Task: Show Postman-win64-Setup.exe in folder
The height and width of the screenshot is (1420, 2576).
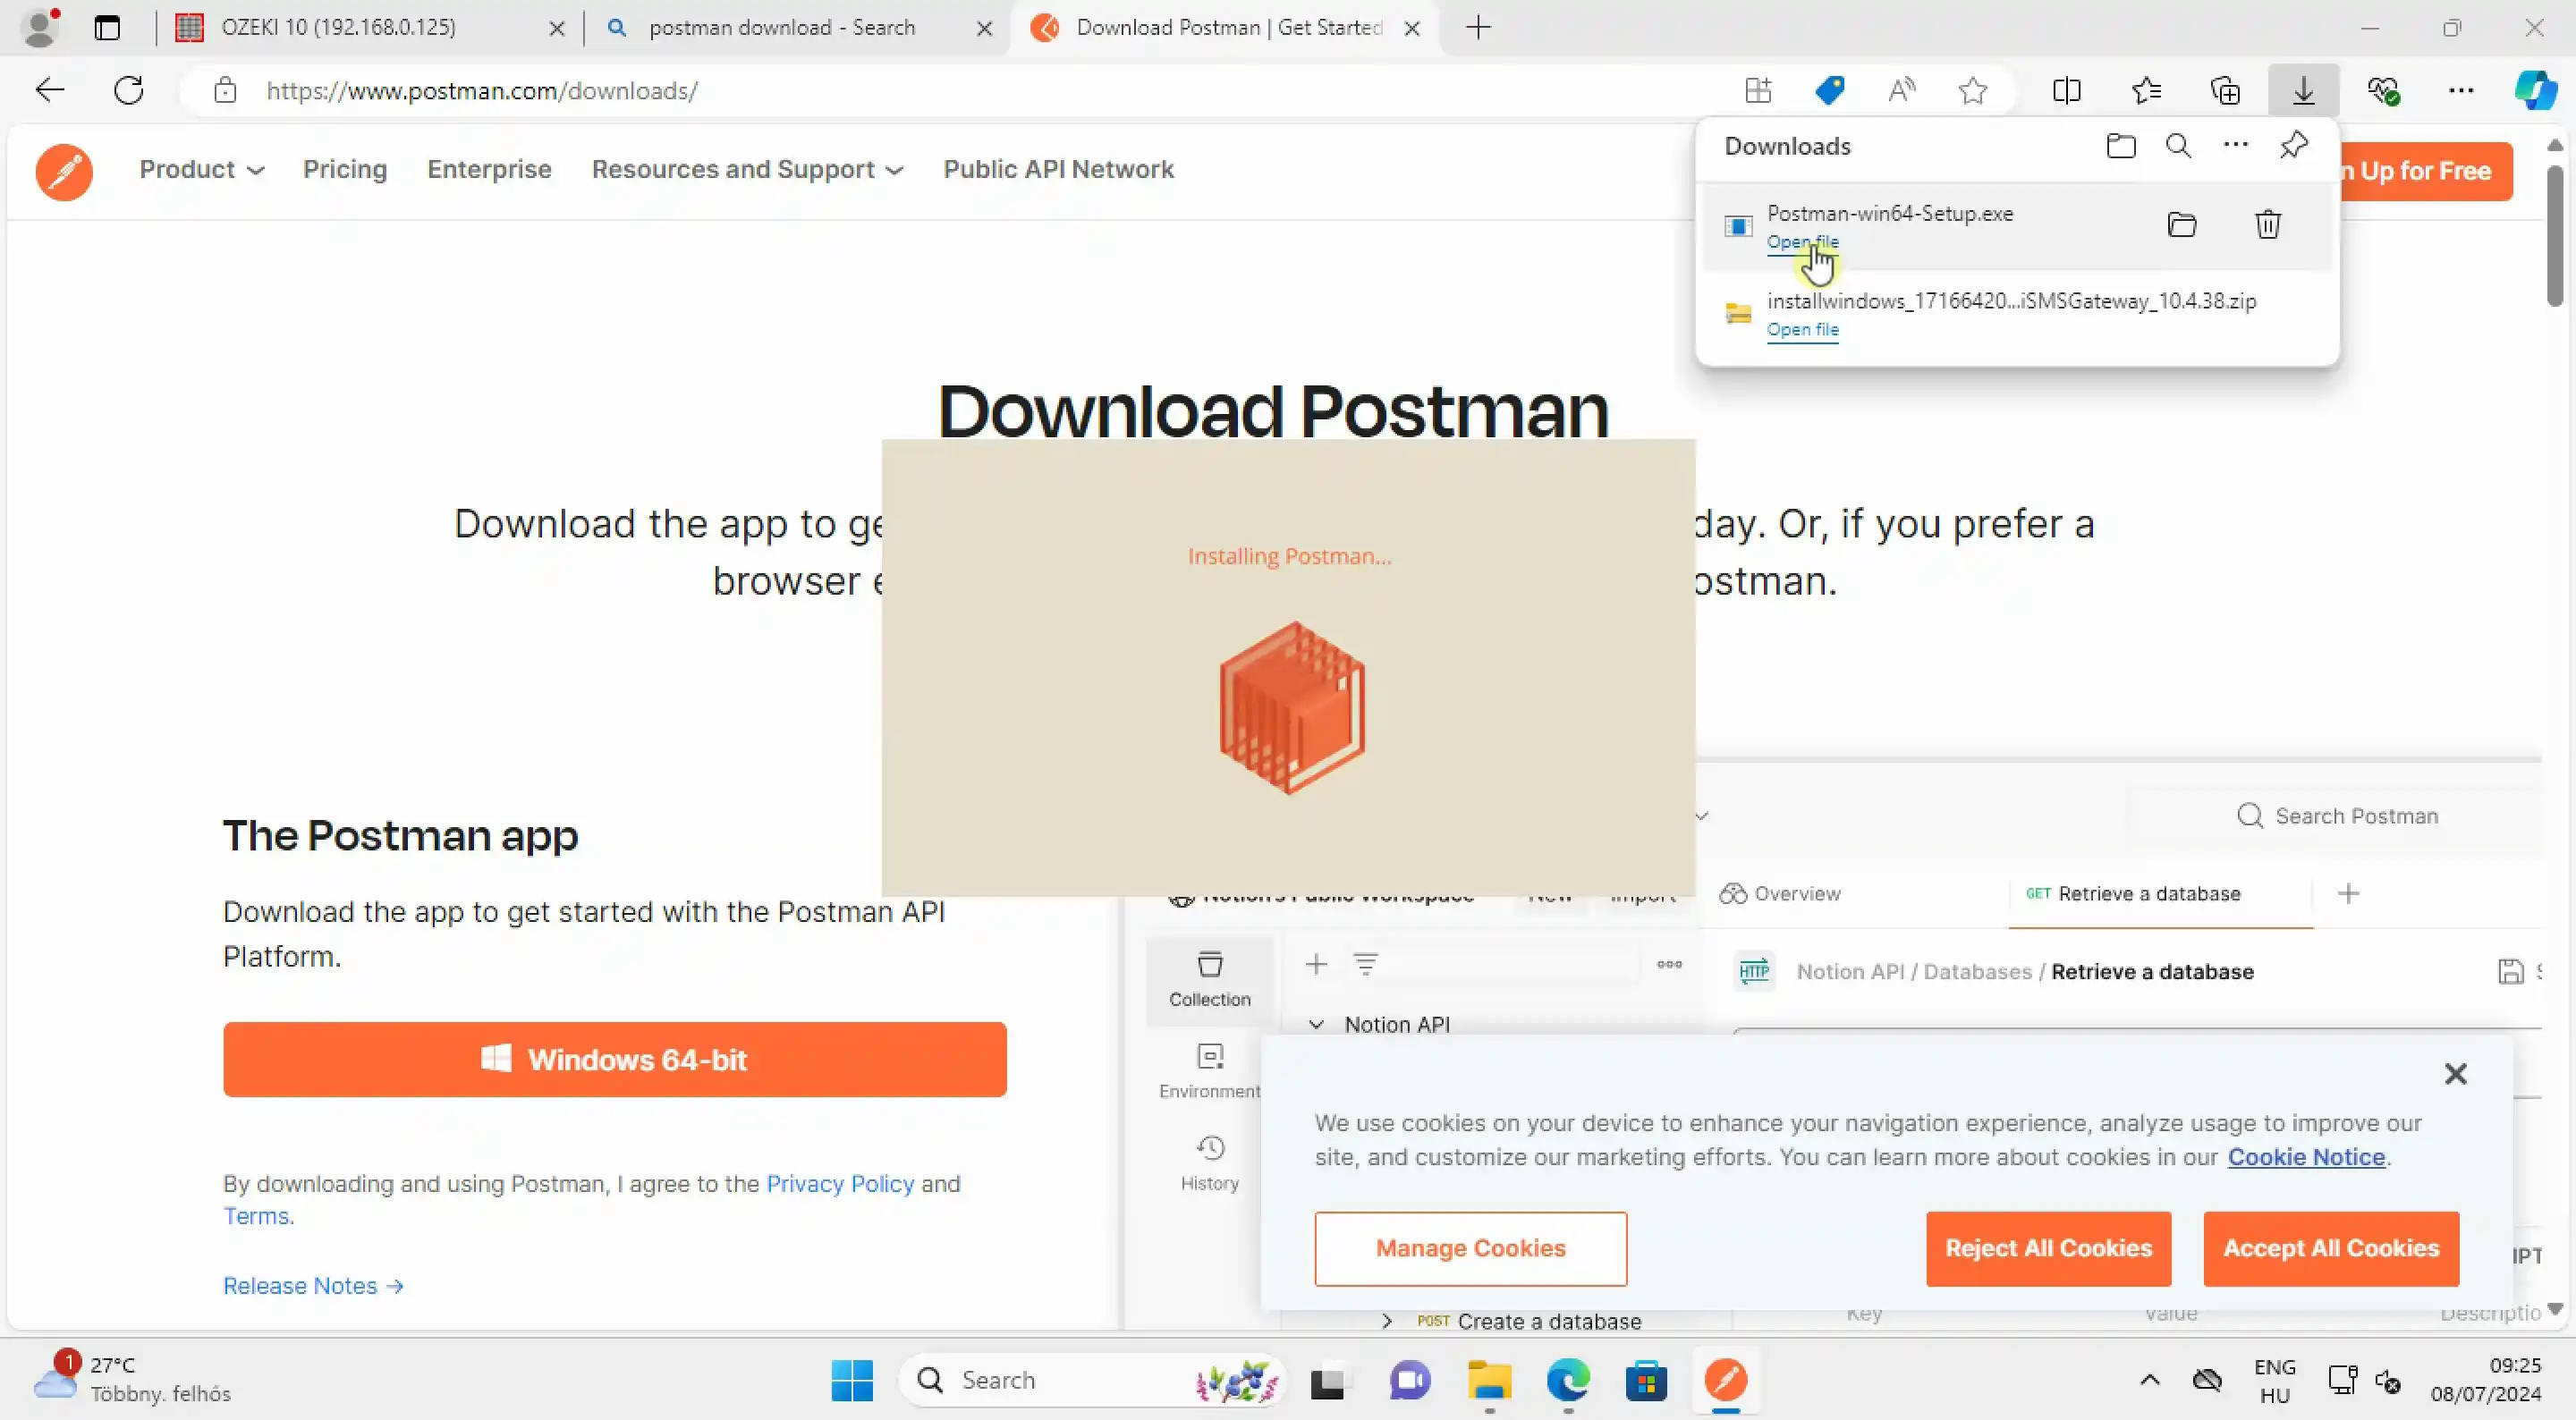Action: [2182, 225]
